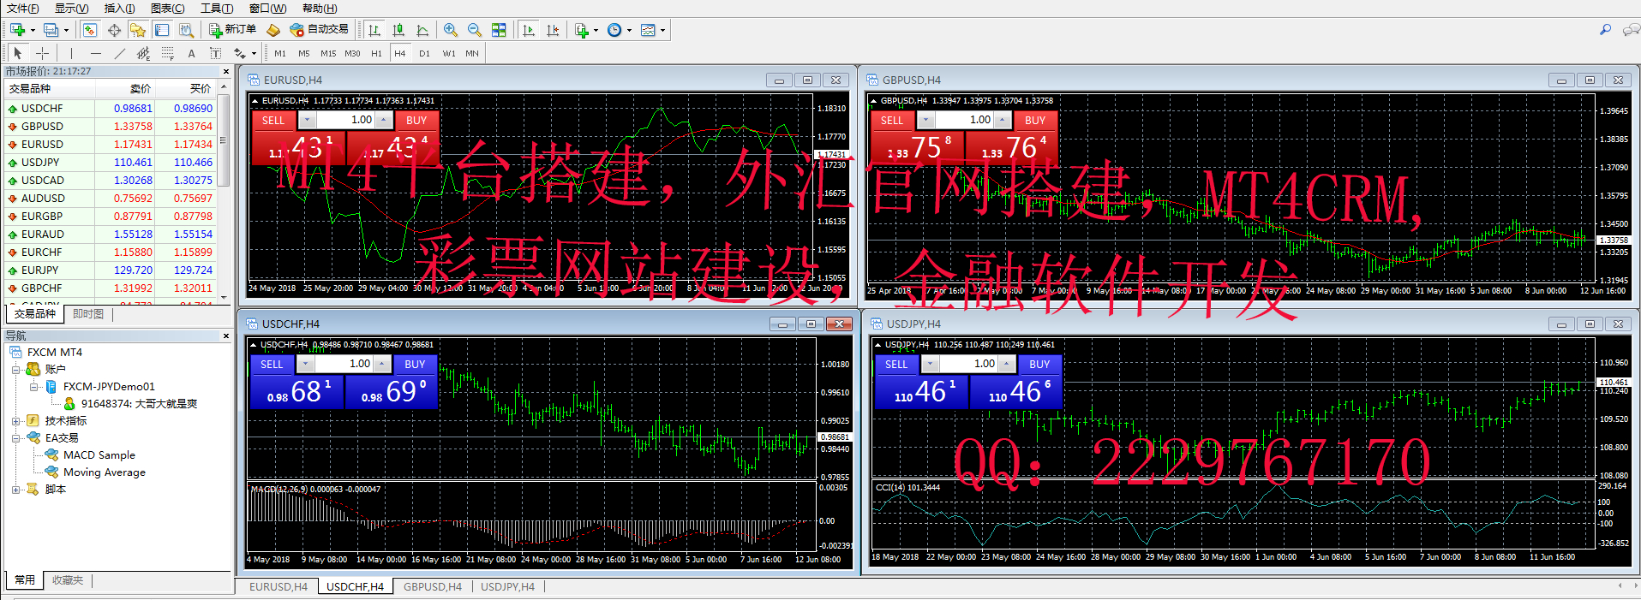Toggle the Data Window crosshair-circle icon
The height and width of the screenshot is (600, 1641).
click(114, 30)
